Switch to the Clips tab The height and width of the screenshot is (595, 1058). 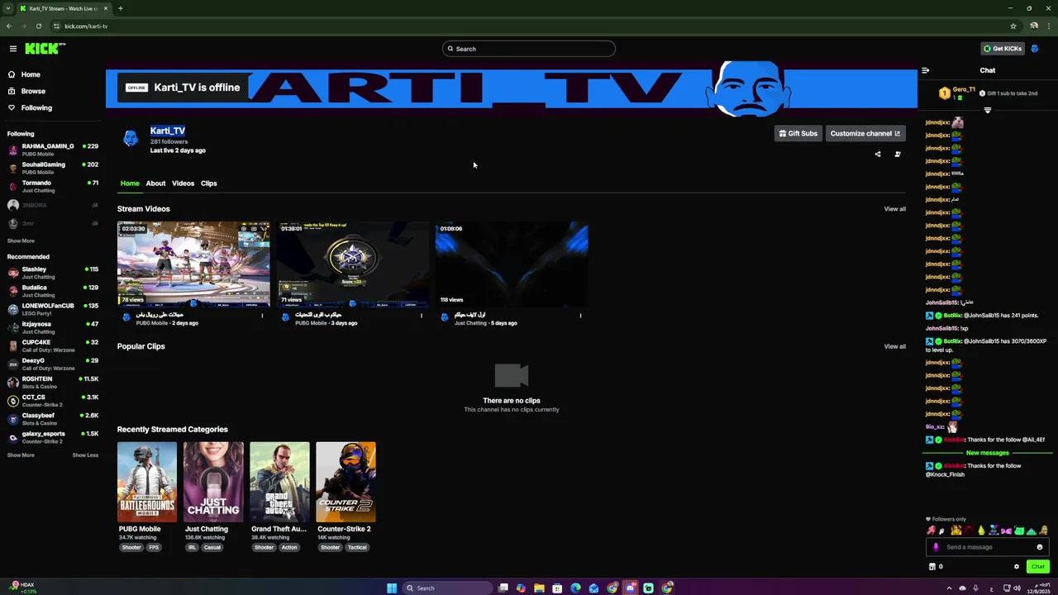click(x=208, y=183)
